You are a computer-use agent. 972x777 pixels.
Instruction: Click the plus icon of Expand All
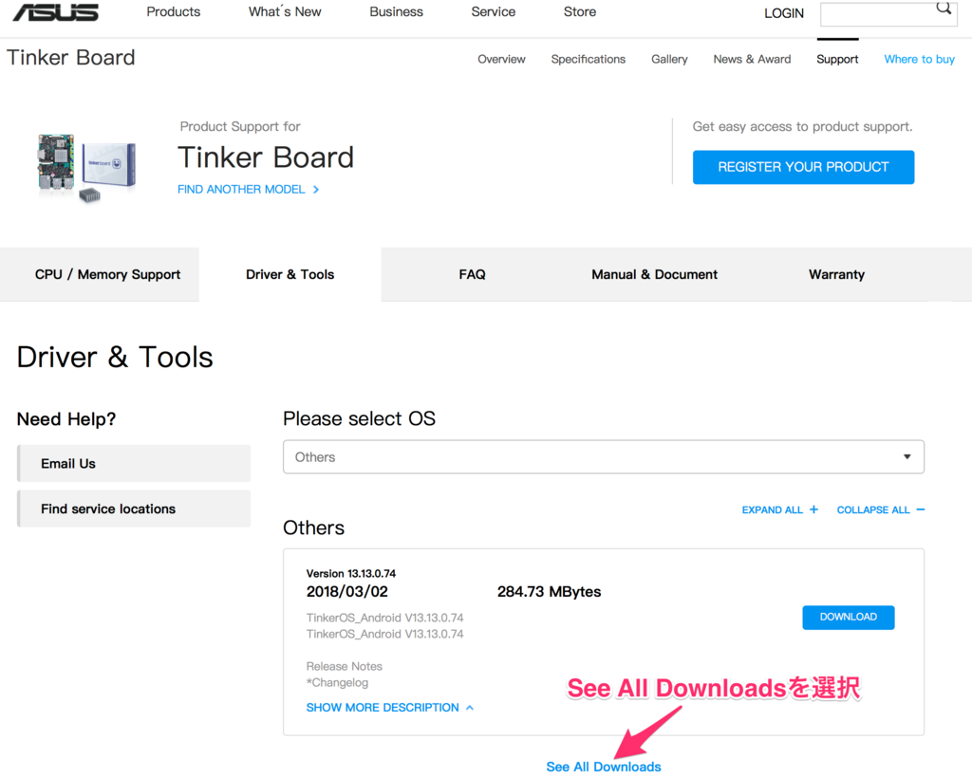point(813,509)
